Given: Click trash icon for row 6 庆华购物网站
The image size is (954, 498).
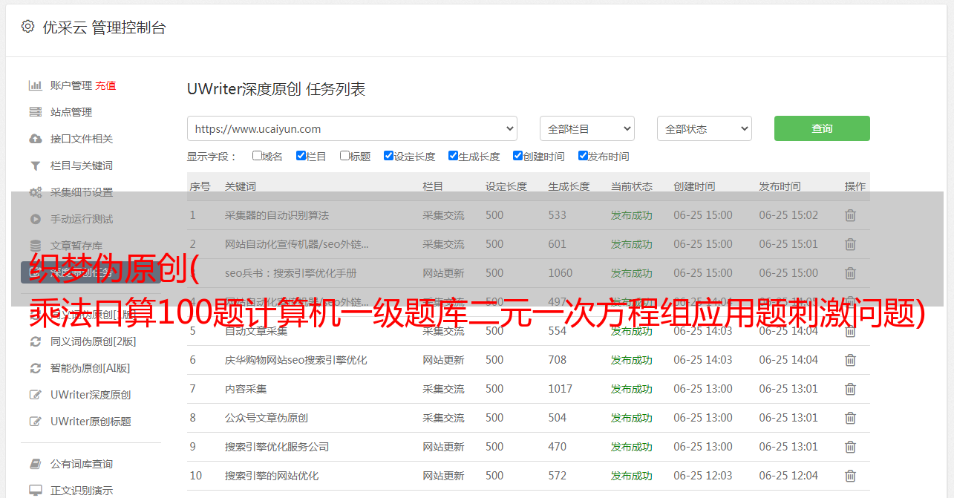Looking at the screenshot, I should [x=850, y=360].
